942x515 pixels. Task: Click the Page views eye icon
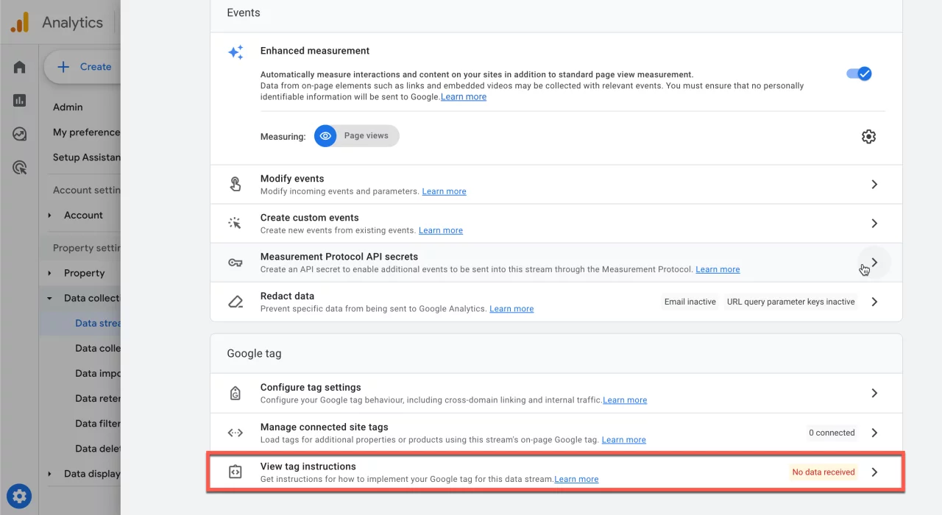pos(325,136)
